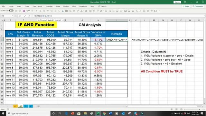Screen dimensions: 206x116
Task: Switch to the A1 sheet tab
Action: click(x=15, y=106)
